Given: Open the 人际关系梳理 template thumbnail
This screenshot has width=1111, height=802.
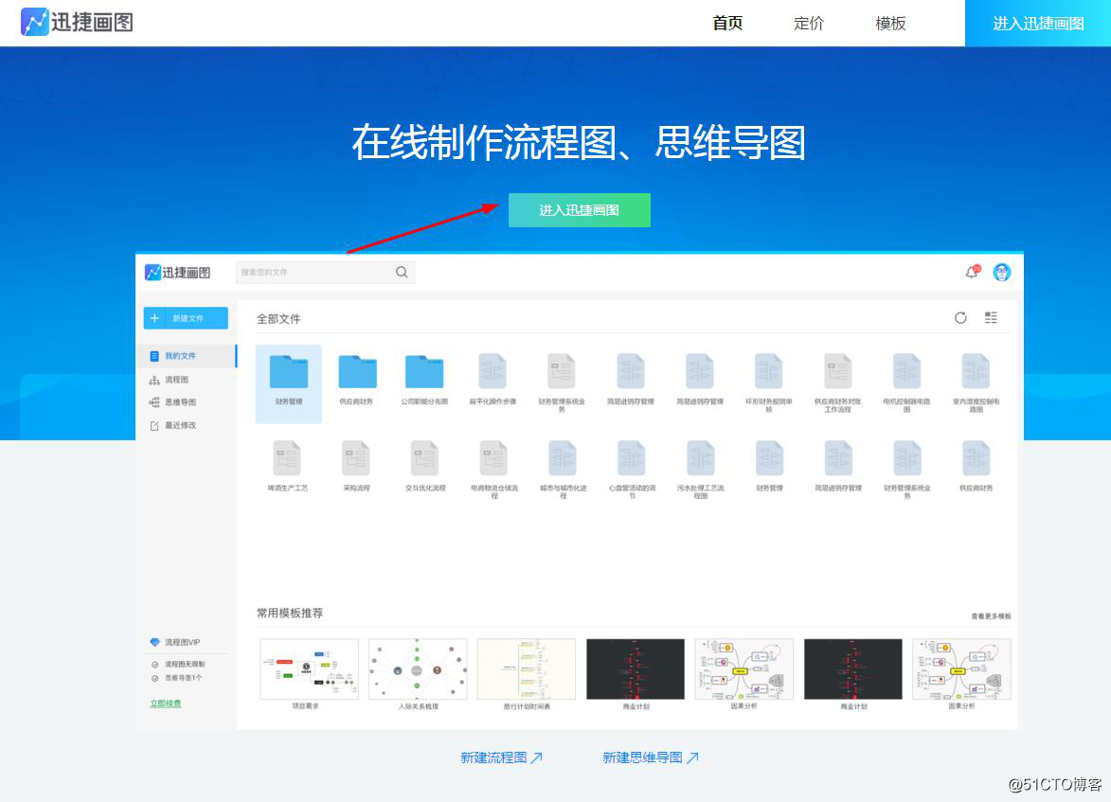Looking at the screenshot, I should pyautogui.click(x=418, y=668).
